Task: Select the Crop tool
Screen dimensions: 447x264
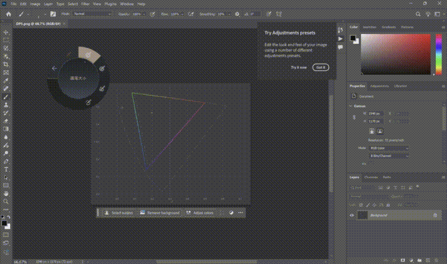Action: pyautogui.click(x=6, y=65)
